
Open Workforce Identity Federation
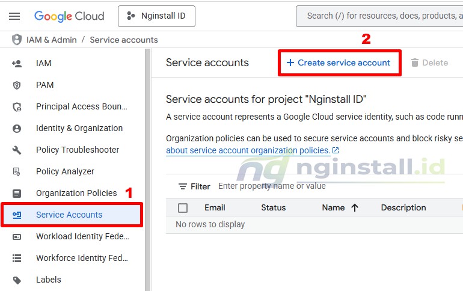pyautogui.click(x=82, y=258)
